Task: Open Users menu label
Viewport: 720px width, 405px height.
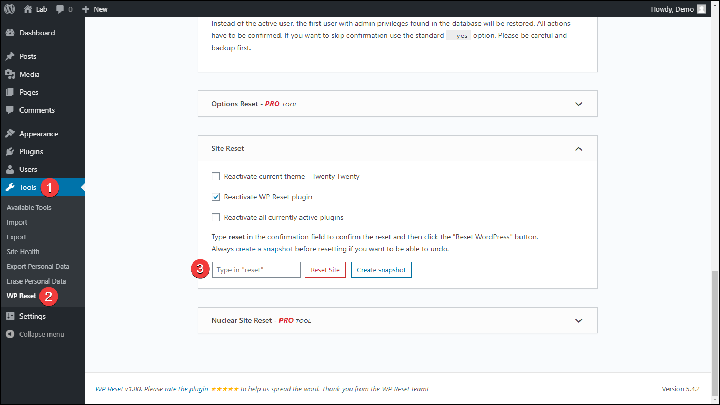Action: pos(28,169)
